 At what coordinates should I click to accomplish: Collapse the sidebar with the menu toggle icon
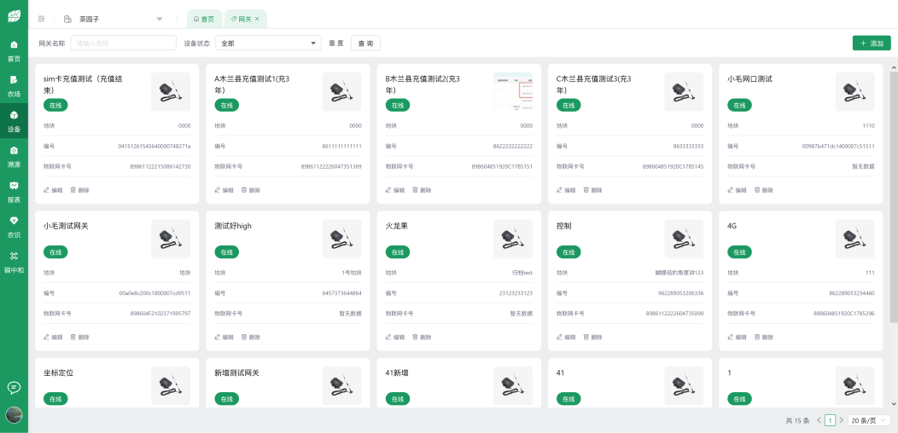point(41,19)
